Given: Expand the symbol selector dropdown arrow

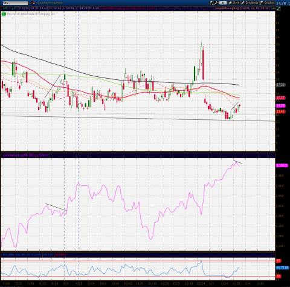Looking at the screenshot, I should click(30, 3).
